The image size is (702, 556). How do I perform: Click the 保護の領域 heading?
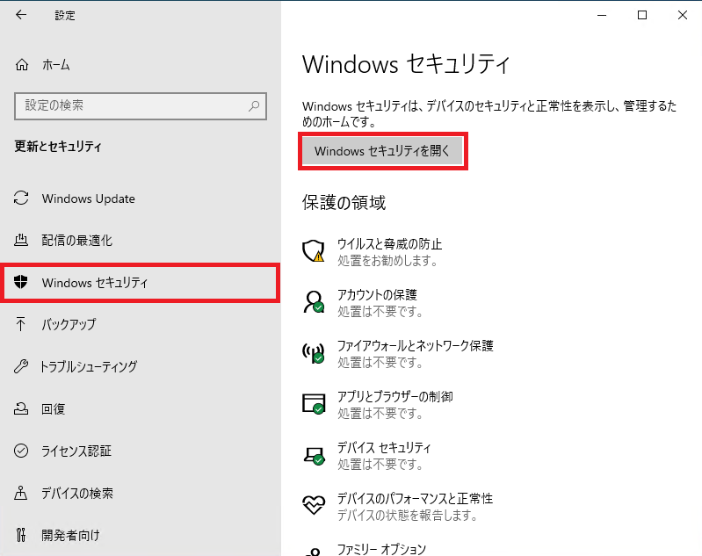tap(344, 203)
